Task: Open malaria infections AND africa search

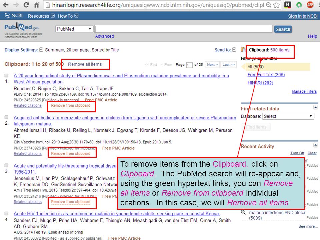Action: pos(277,215)
